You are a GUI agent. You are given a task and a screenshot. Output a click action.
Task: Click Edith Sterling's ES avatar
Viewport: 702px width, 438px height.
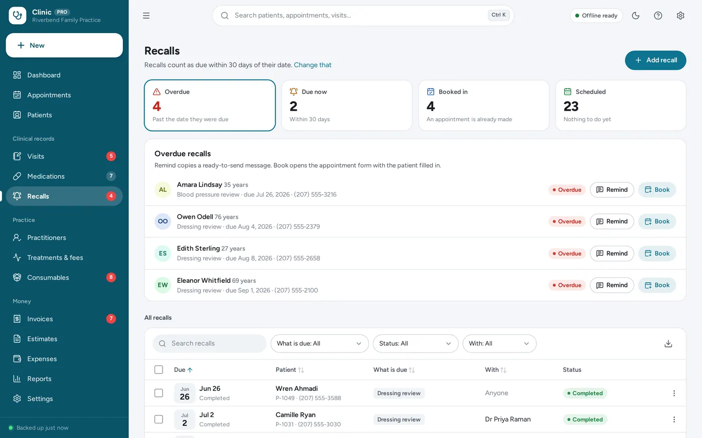[163, 253]
